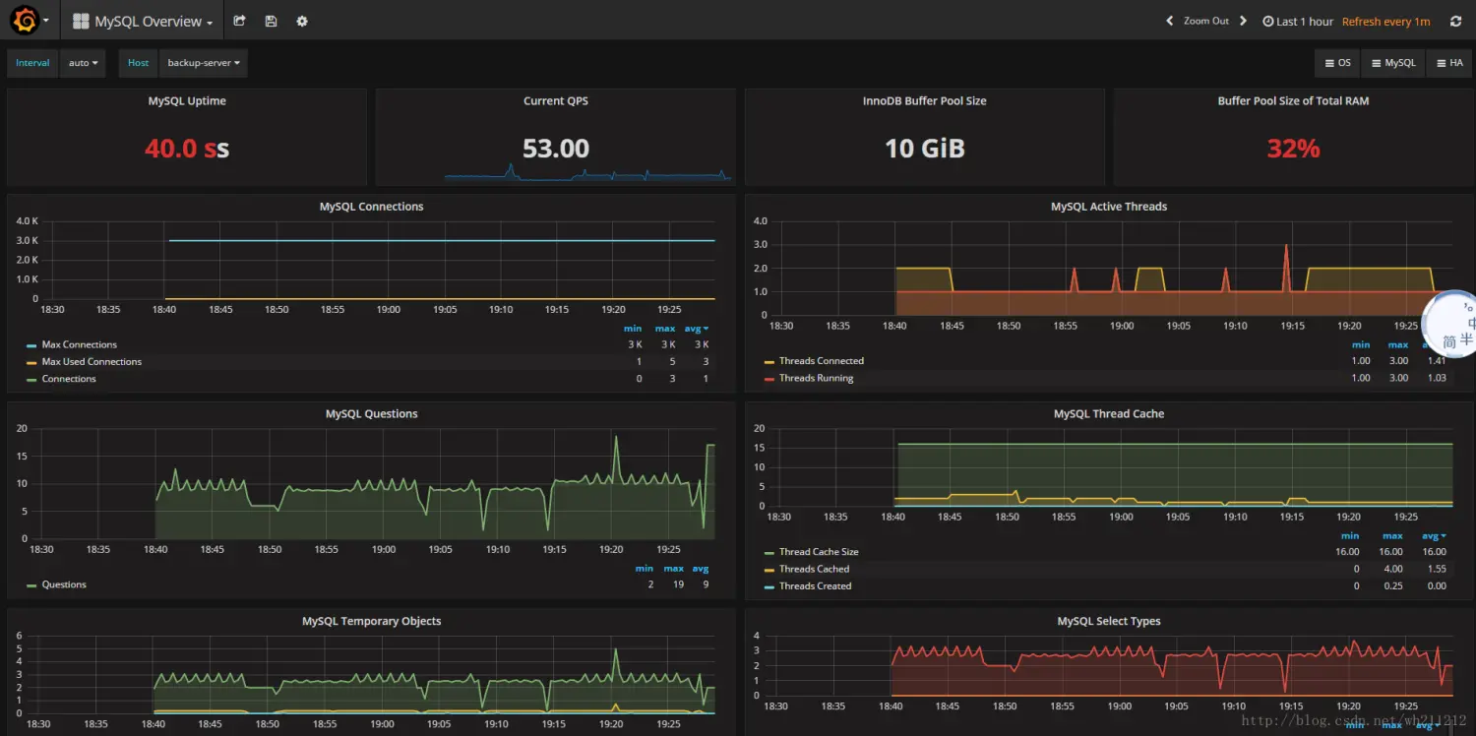The image size is (1476, 736).
Task: Click the 10 GiB buffer pool value
Action: [924, 149]
